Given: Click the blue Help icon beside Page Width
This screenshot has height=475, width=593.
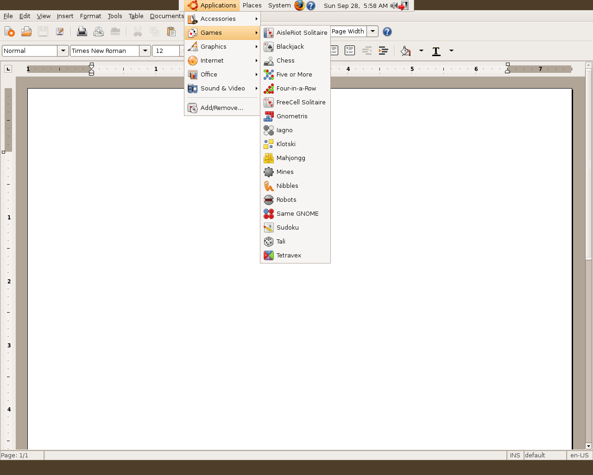Looking at the screenshot, I should tap(387, 32).
